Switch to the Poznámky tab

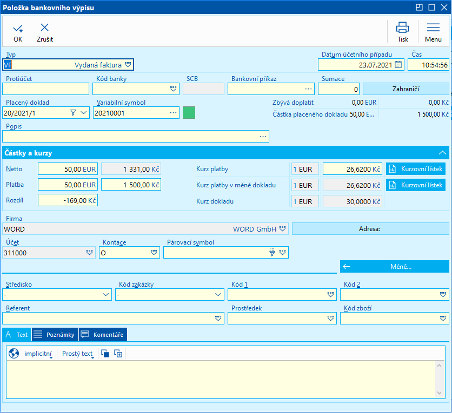coord(55,335)
